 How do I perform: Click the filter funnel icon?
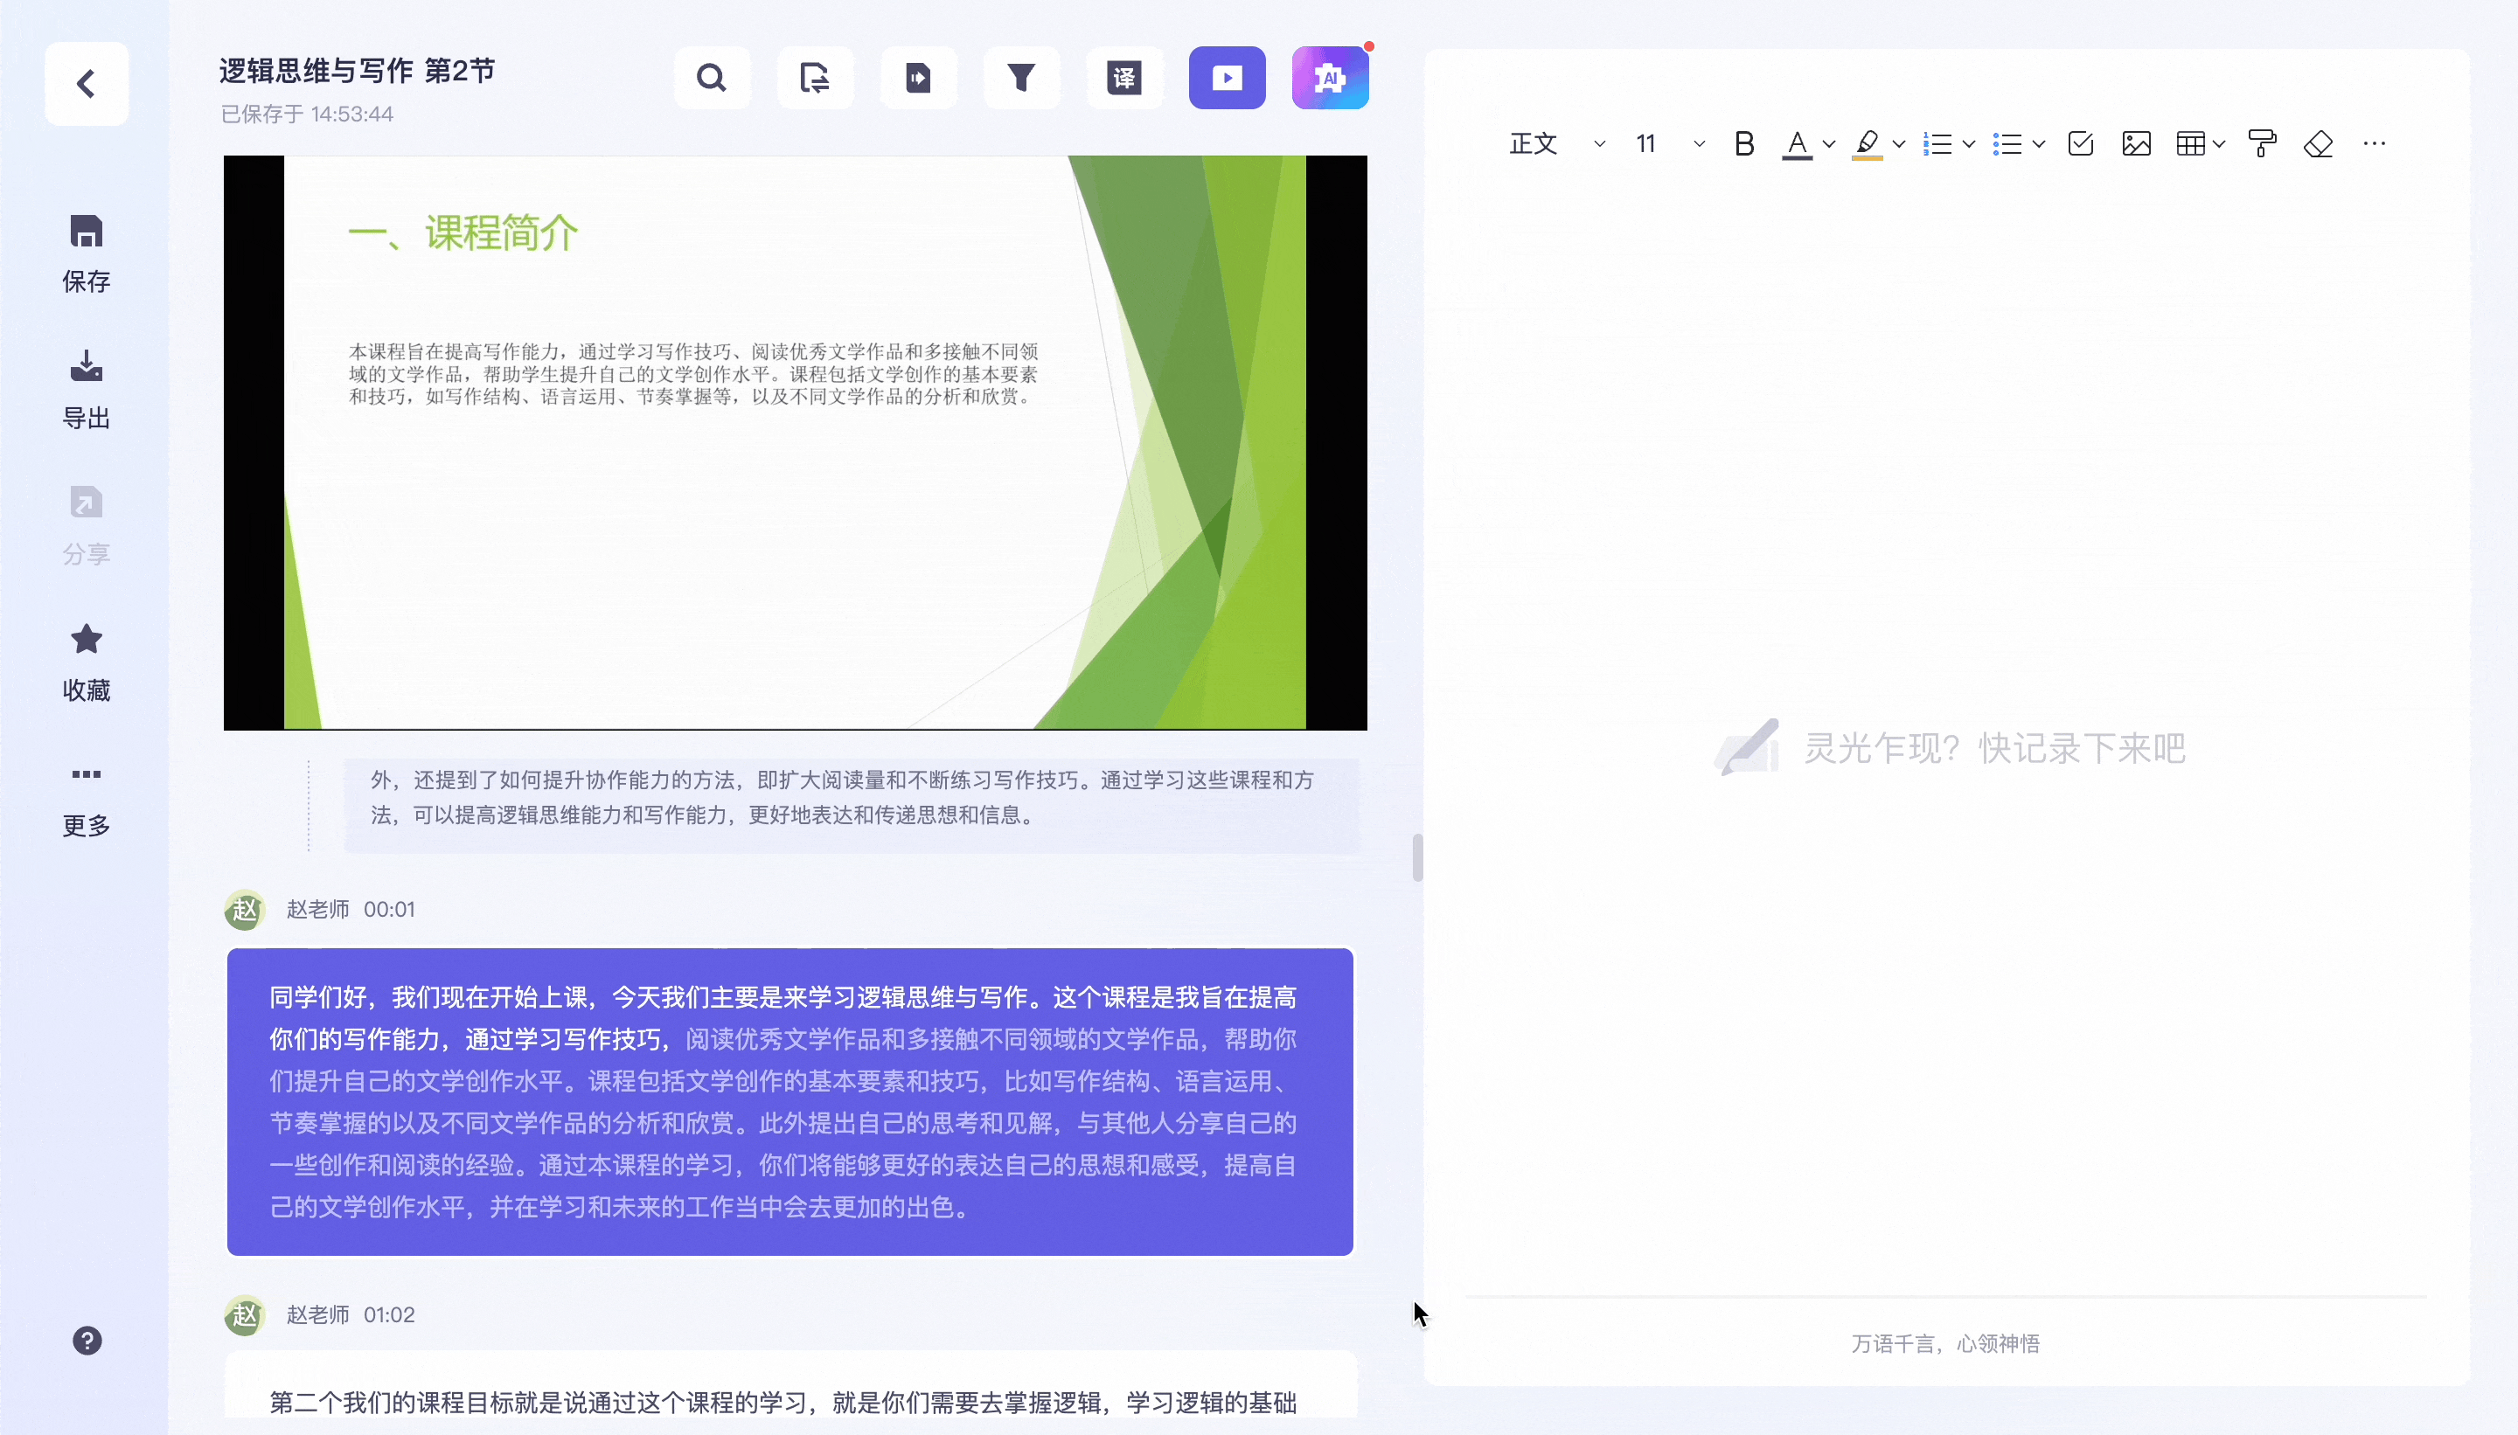pyautogui.click(x=1021, y=78)
